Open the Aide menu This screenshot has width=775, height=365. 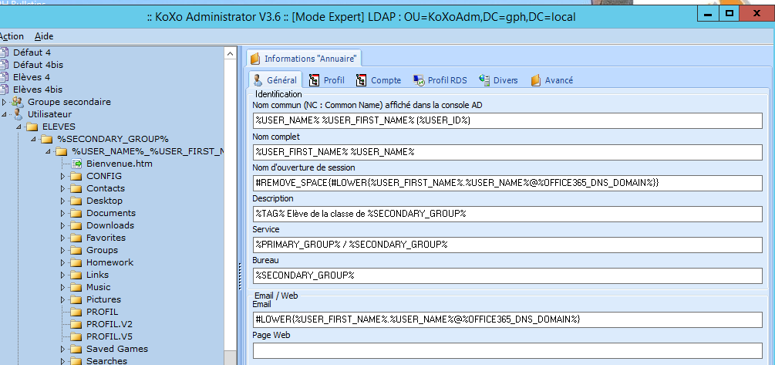click(x=44, y=36)
